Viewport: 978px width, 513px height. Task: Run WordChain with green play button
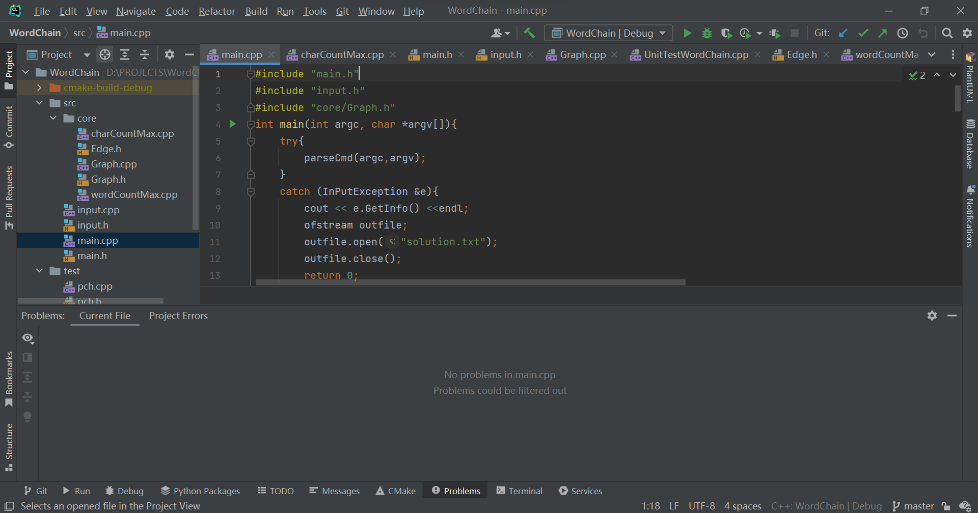(x=687, y=33)
